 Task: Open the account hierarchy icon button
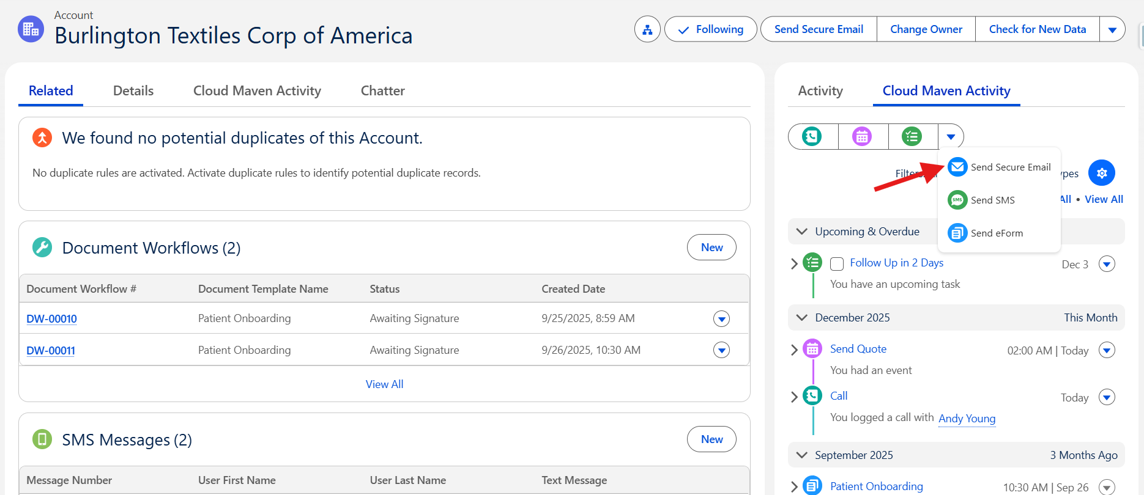(x=647, y=29)
